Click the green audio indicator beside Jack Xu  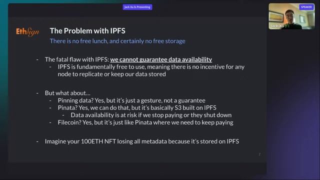coord(287,26)
